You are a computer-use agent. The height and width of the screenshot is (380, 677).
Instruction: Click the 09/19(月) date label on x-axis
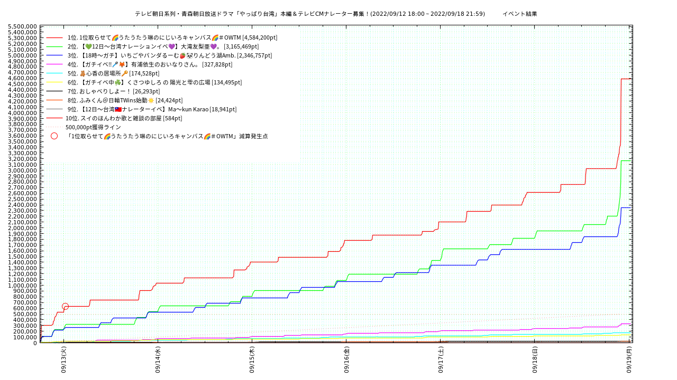click(x=630, y=360)
